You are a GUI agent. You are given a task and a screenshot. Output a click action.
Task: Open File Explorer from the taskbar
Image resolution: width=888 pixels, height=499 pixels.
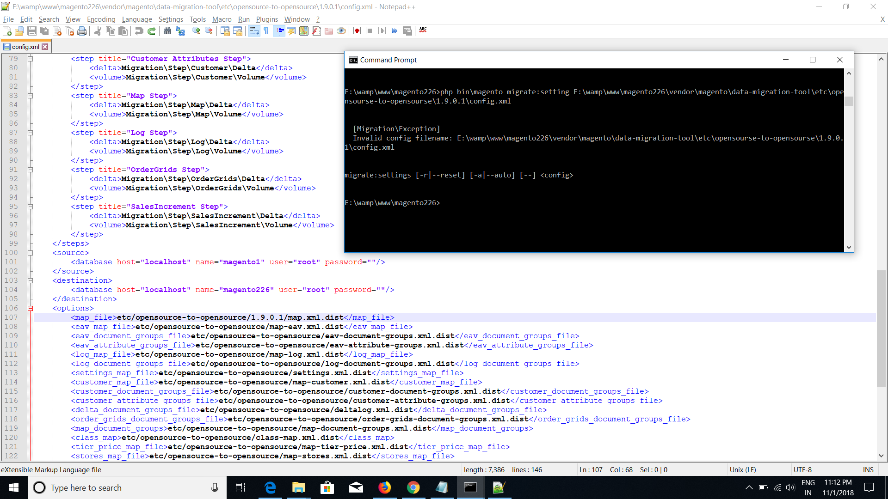click(298, 487)
